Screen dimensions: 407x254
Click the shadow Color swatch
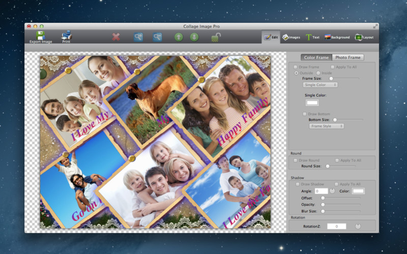[x=359, y=191]
